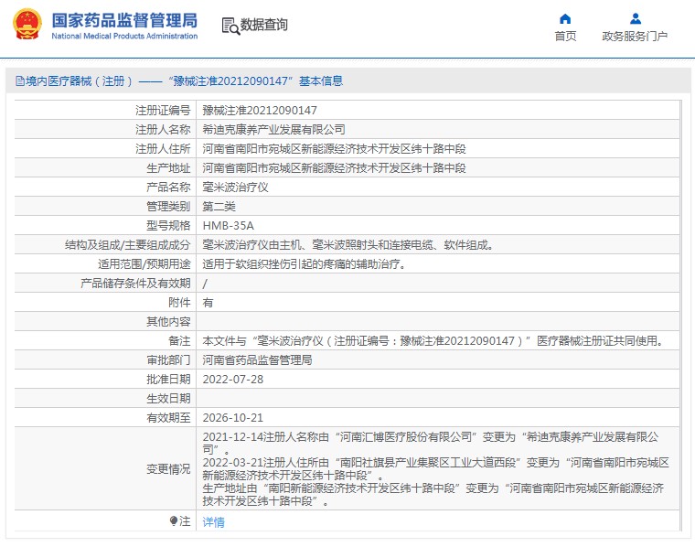The width and height of the screenshot is (695, 547).
Task: Click the 政务服务门户 person icon
Action: click(635, 18)
